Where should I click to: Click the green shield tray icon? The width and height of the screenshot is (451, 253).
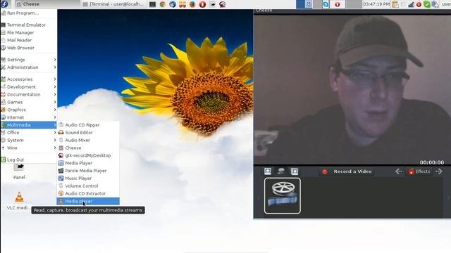pos(427,4)
